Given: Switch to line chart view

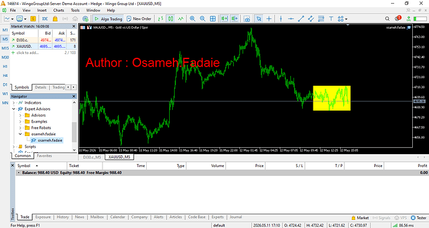Looking at the screenshot, I should click(x=180, y=19).
